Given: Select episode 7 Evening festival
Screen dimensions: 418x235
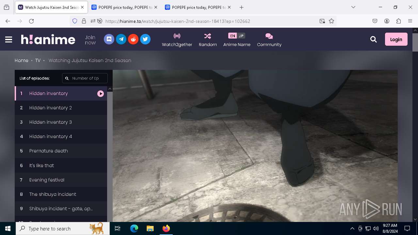Looking at the screenshot, I should 61,180.
